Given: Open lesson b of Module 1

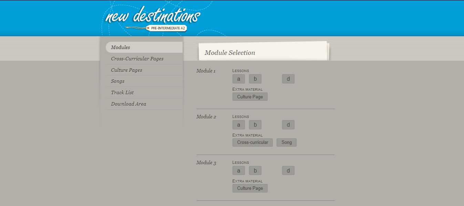Looking at the screenshot, I should point(255,79).
